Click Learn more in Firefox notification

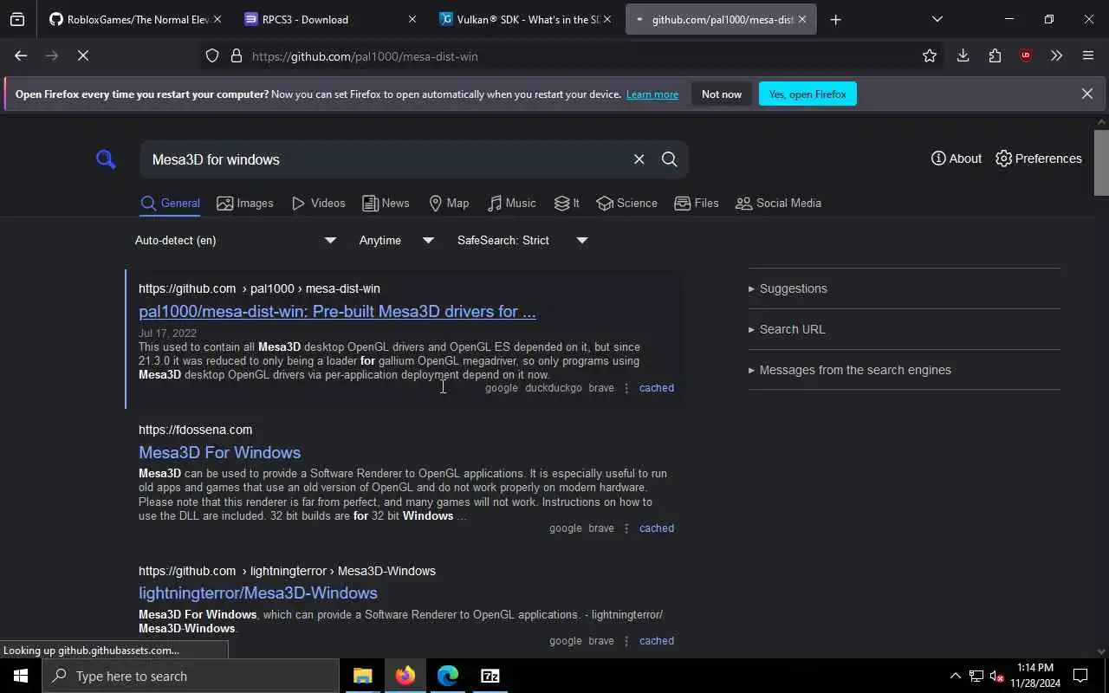[x=652, y=94]
